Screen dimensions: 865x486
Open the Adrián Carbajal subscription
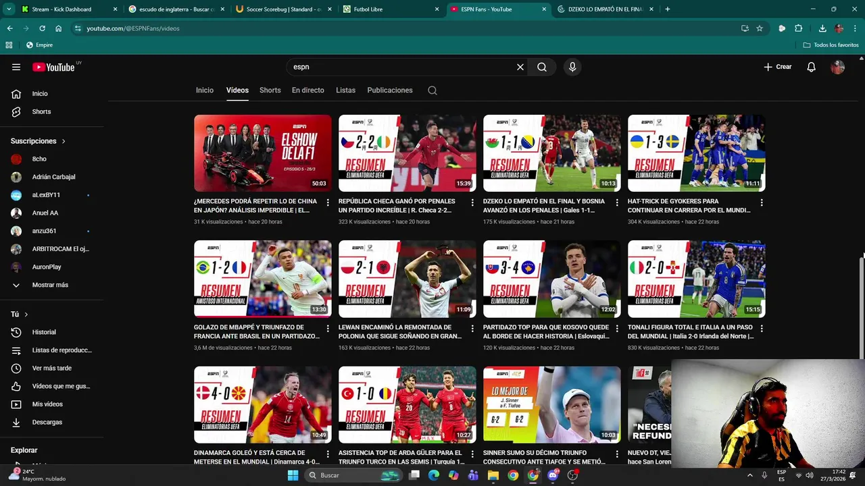click(x=54, y=177)
